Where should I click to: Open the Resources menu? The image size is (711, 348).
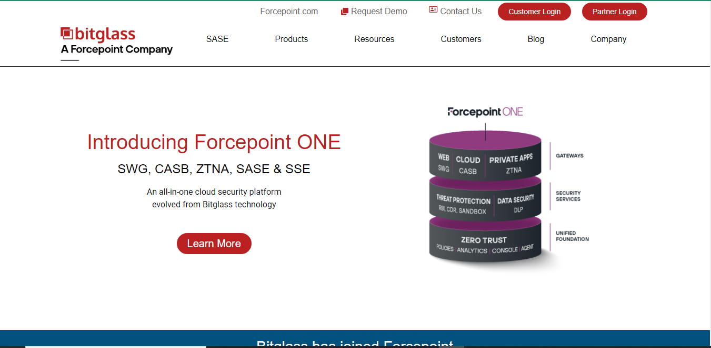(x=374, y=39)
